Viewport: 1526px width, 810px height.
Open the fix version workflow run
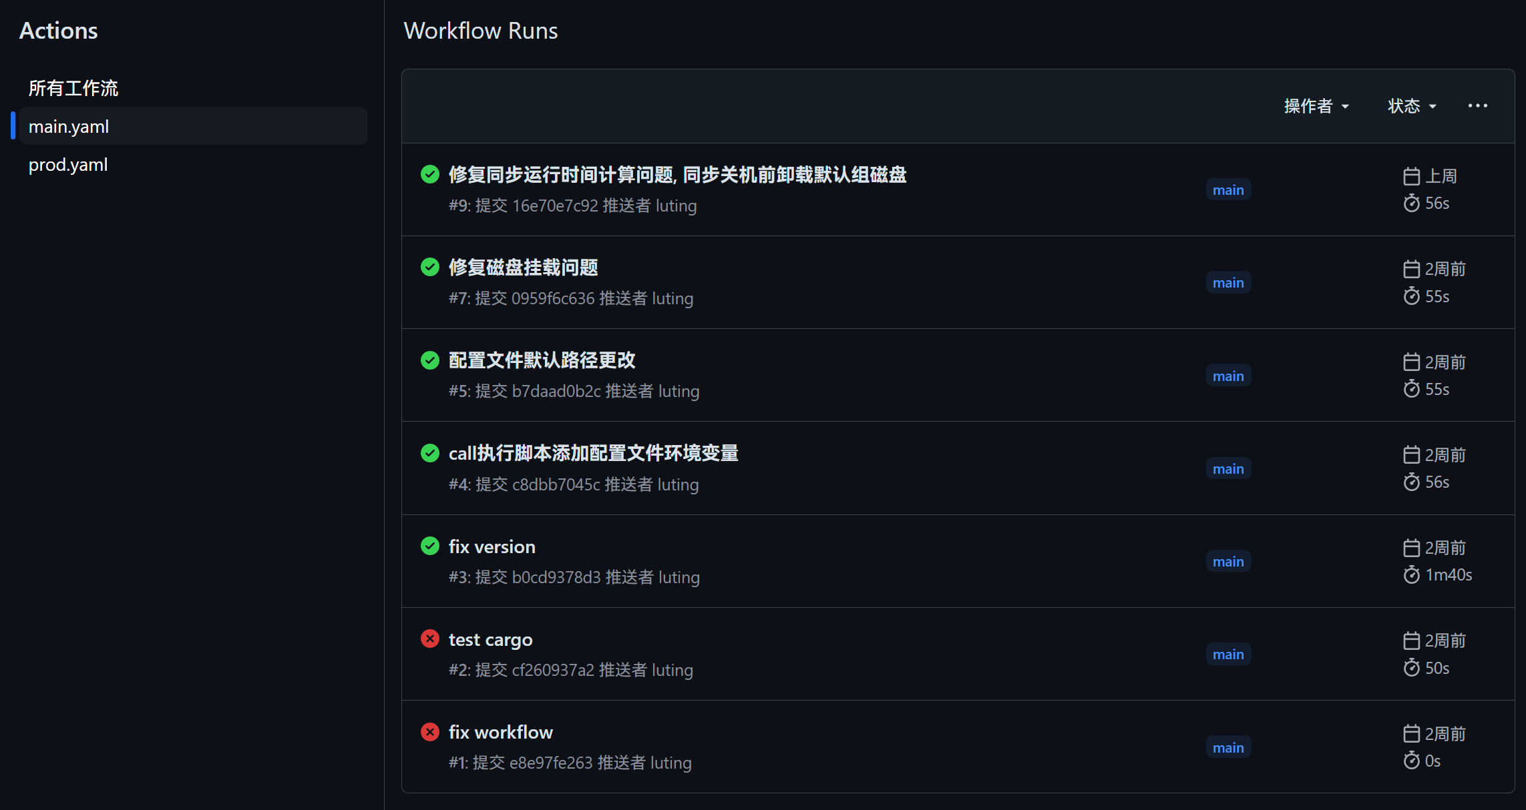pyautogui.click(x=492, y=546)
